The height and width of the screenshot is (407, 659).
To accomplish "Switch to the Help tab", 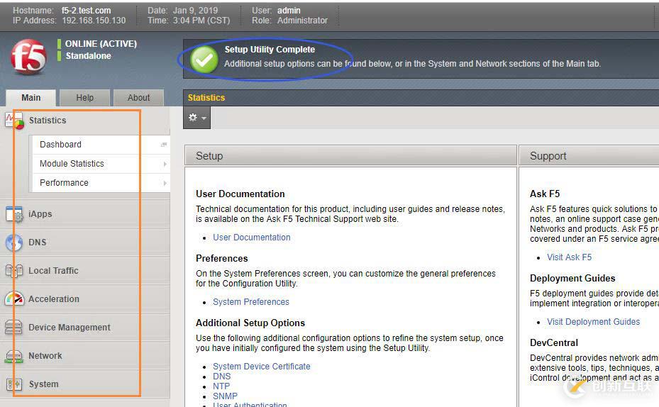I will pos(84,97).
